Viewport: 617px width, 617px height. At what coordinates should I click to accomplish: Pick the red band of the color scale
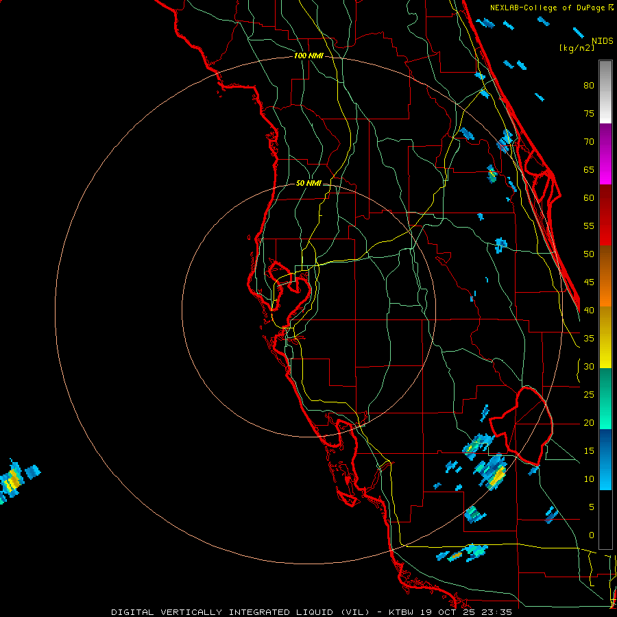[605, 215]
